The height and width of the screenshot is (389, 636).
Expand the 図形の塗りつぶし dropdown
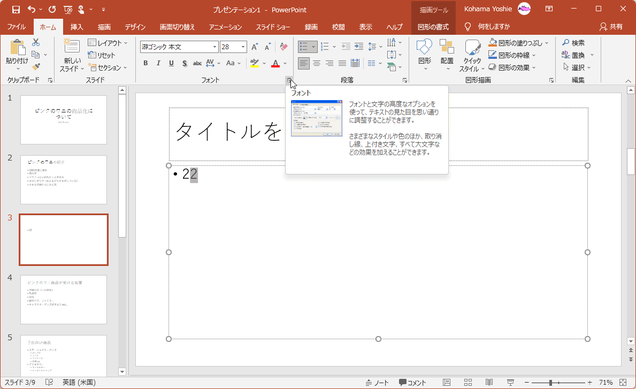(547, 43)
